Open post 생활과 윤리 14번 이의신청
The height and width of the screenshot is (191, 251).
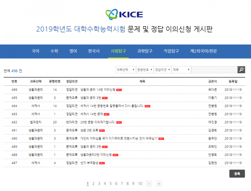click(98, 90)
